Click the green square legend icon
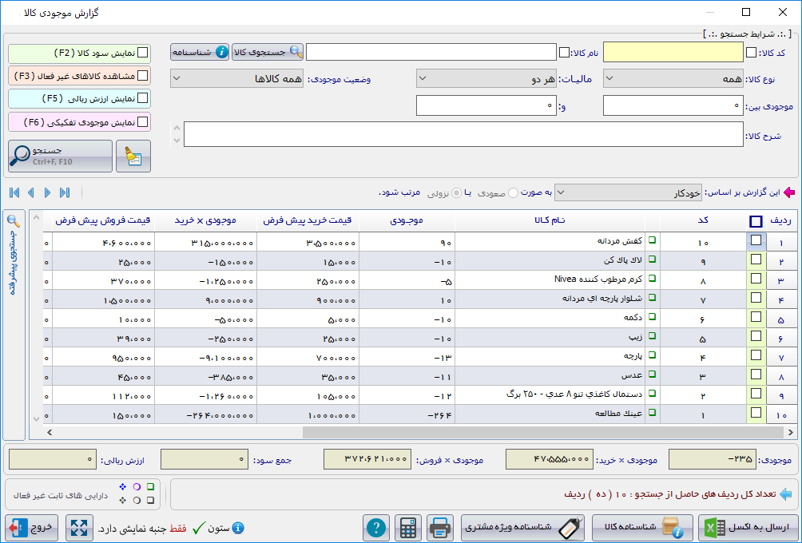Screen dimensions: 802x543 (x=150, y=487)
